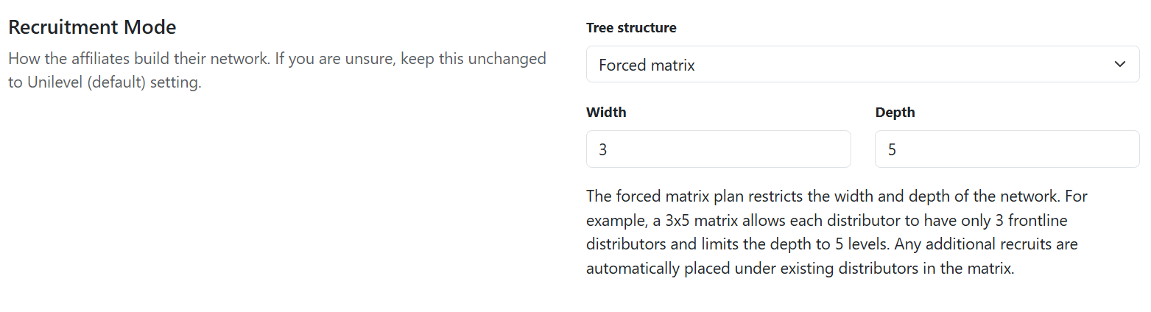Click the Depth label
This screenshot has height=312, width=1151.
(x=895, y=113)
